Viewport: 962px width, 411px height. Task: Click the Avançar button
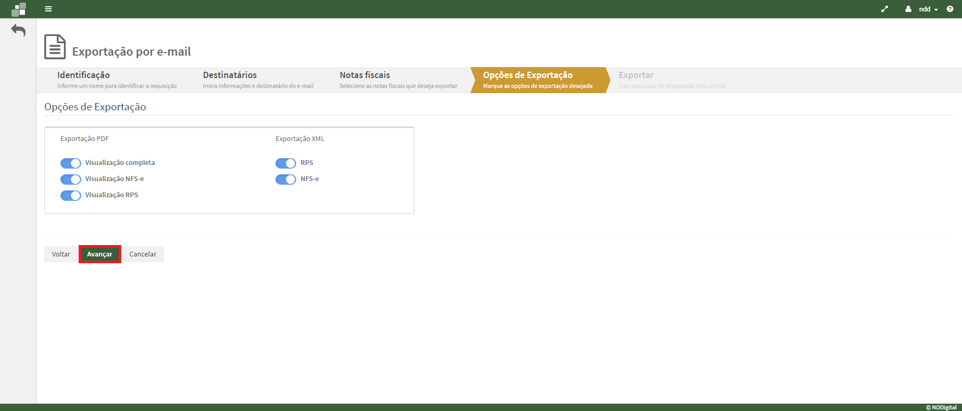[100, 254]
